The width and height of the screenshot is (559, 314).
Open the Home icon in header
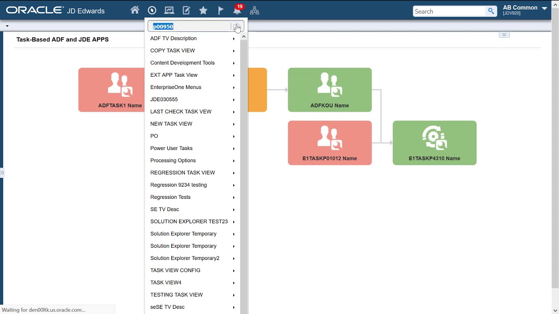point(135,10)
